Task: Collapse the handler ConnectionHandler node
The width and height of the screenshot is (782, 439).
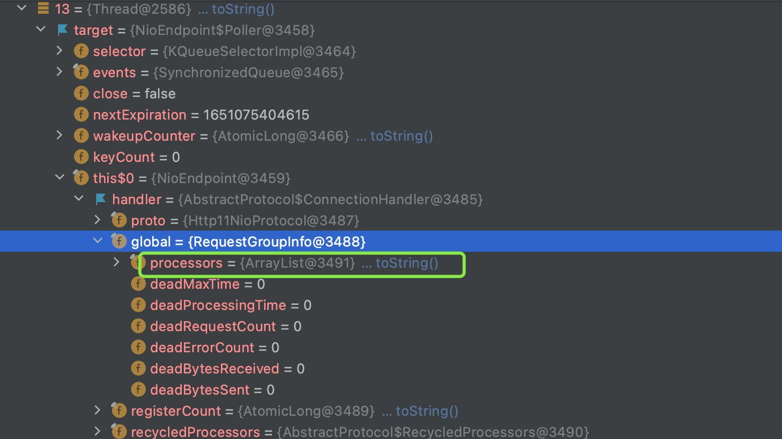Action: pyautogui.click(x=79, y=198)
